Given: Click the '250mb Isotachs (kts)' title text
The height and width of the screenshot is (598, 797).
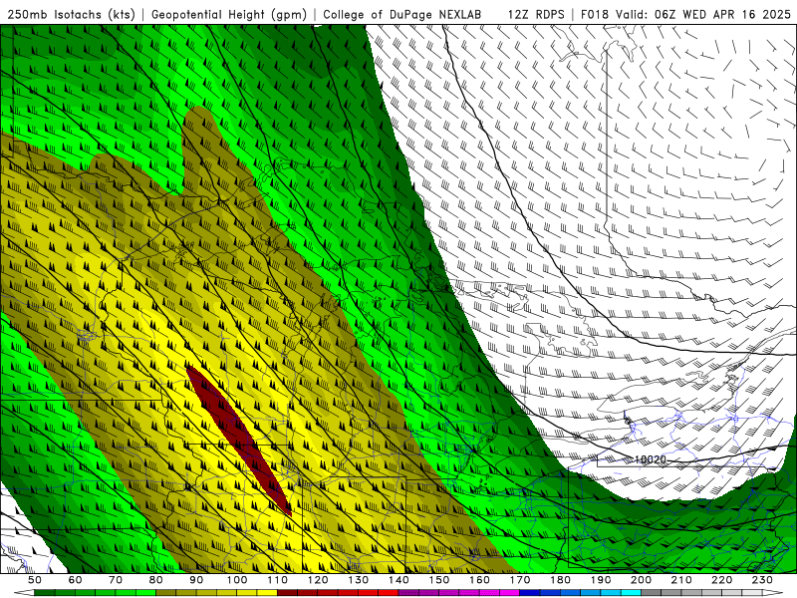Looking at the screenshot, I should click(71, 14).
